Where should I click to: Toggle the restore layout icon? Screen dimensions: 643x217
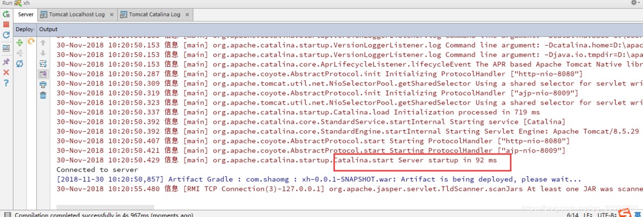(x=6, y=49)
